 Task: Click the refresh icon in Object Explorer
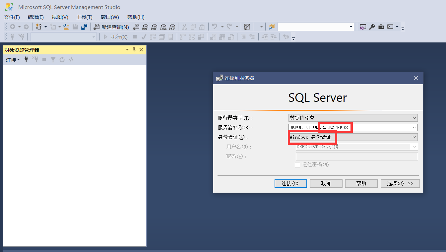(62, 60)
